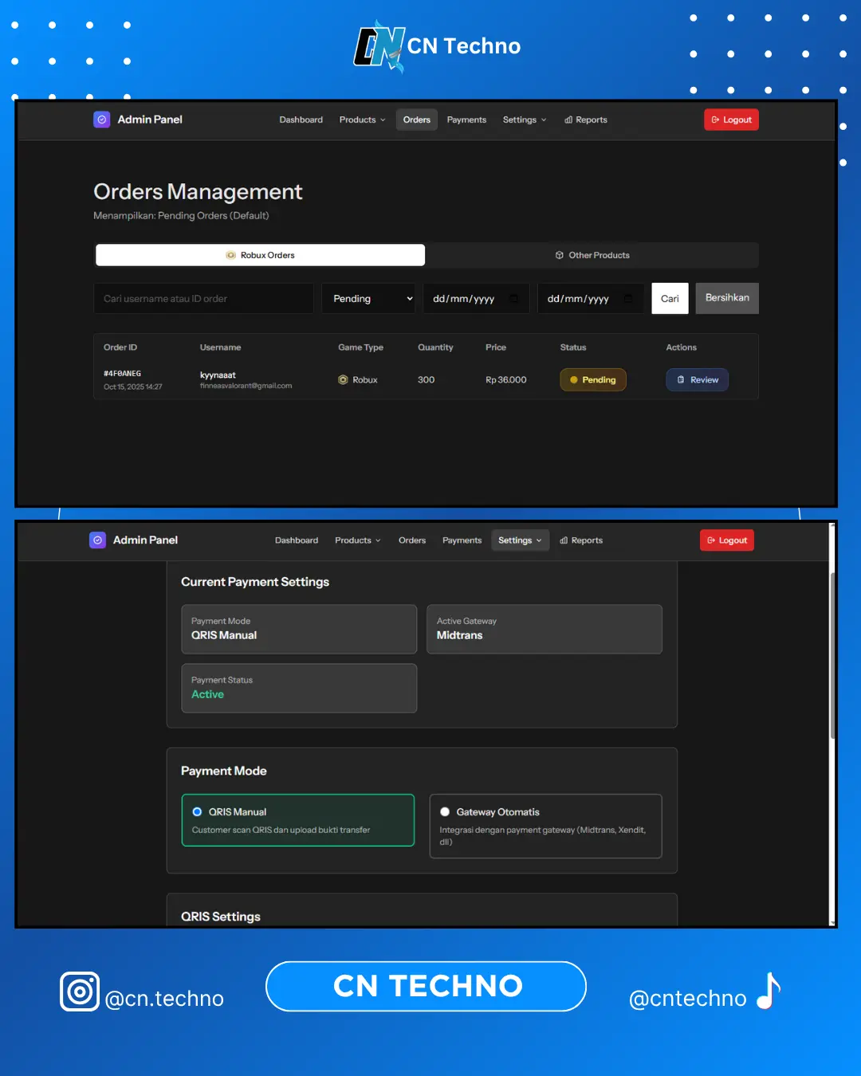This screenshot has width=861, height=1076.
Task: Click the username or order ID search field
Action: (203, 299)
